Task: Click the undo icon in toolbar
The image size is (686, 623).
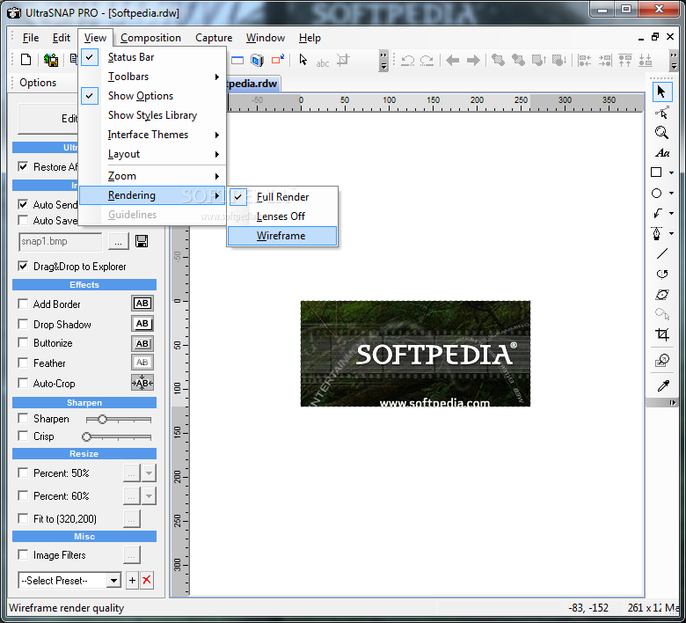Action: (x=408, y=61)
